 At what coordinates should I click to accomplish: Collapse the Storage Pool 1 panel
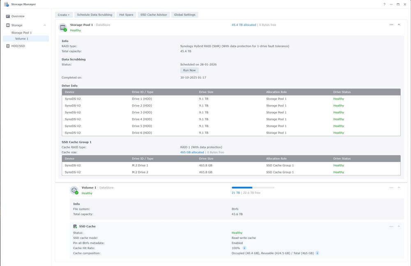(x=399, y=25)
